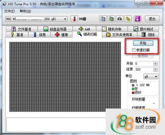Increase the 开始 start value spinner
Image resolution: width=165 pixels, height=135 pixels.
click(155, 62)
